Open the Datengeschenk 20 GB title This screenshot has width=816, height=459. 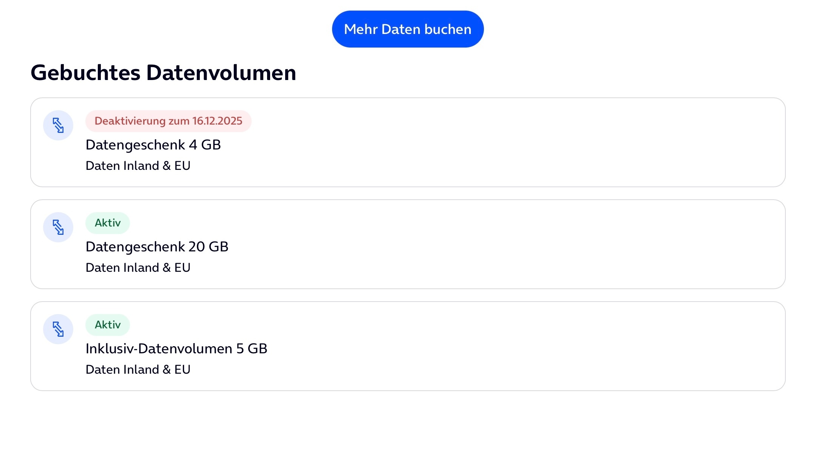tap(157, 247)
